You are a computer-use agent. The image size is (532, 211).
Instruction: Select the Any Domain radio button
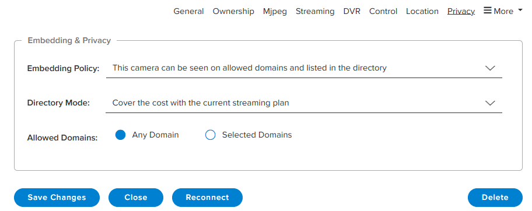[x=120, y=135]
